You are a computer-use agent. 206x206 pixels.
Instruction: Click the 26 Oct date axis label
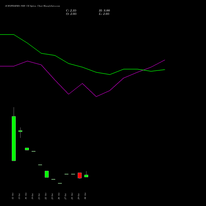click(x=59, y=196)
